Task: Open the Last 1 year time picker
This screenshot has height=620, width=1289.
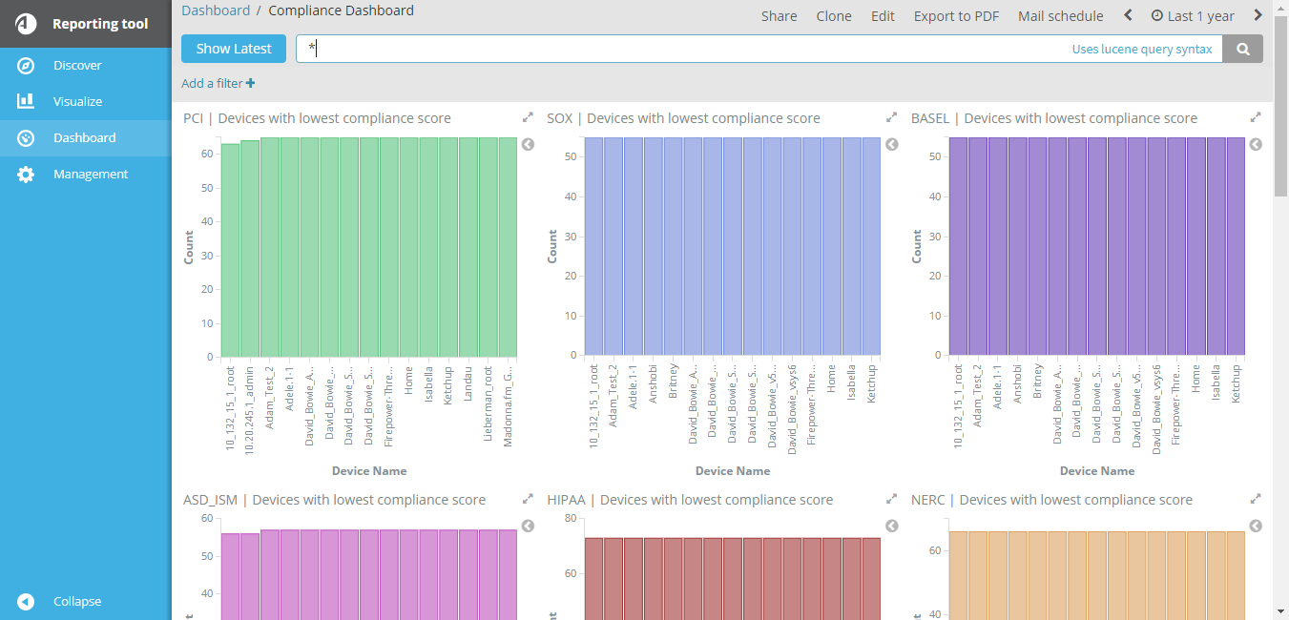Action: 1192,16
